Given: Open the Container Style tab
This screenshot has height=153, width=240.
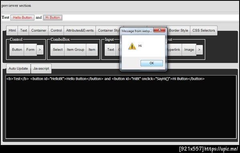Looking at the screenshot, I should tap(108, 30).
